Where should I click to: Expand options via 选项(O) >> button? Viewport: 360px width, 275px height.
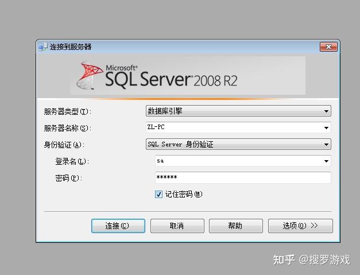(x=300, y=226)
